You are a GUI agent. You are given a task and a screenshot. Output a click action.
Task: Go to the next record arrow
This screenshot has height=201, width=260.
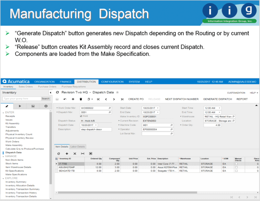(x=114, y=99)
